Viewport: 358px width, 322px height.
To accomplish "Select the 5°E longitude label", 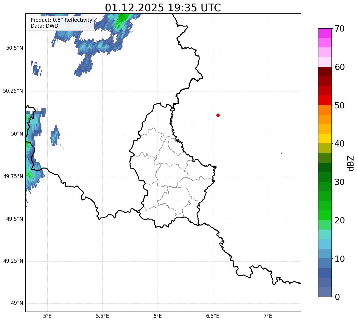I will (x=47, y=316).
